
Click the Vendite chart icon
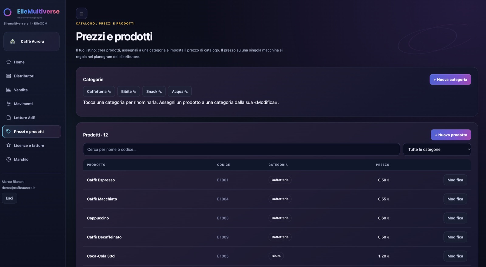[9, 90]
